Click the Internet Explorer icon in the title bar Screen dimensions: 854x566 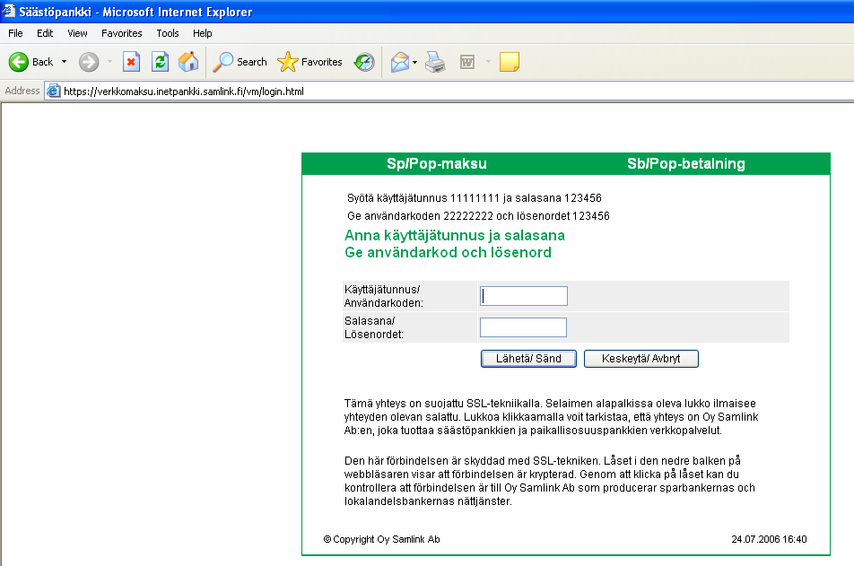point(9,11)
